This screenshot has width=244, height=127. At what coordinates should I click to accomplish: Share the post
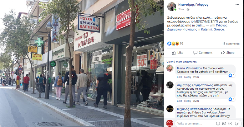pyautogui.click(x=227, y=53)
